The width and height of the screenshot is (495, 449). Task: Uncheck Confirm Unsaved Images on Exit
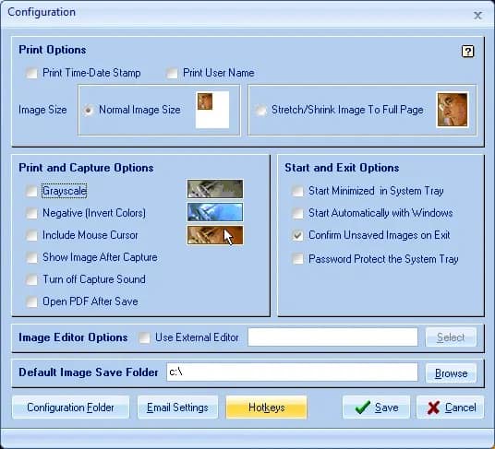tap(297, 235)
